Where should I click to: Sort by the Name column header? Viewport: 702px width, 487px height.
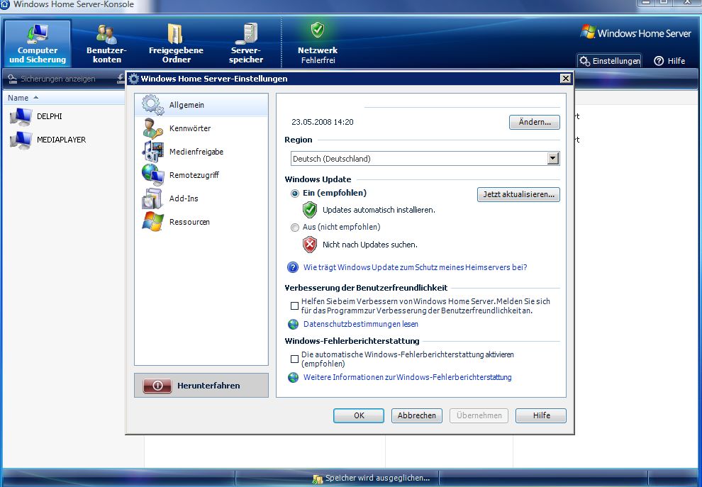18,98
